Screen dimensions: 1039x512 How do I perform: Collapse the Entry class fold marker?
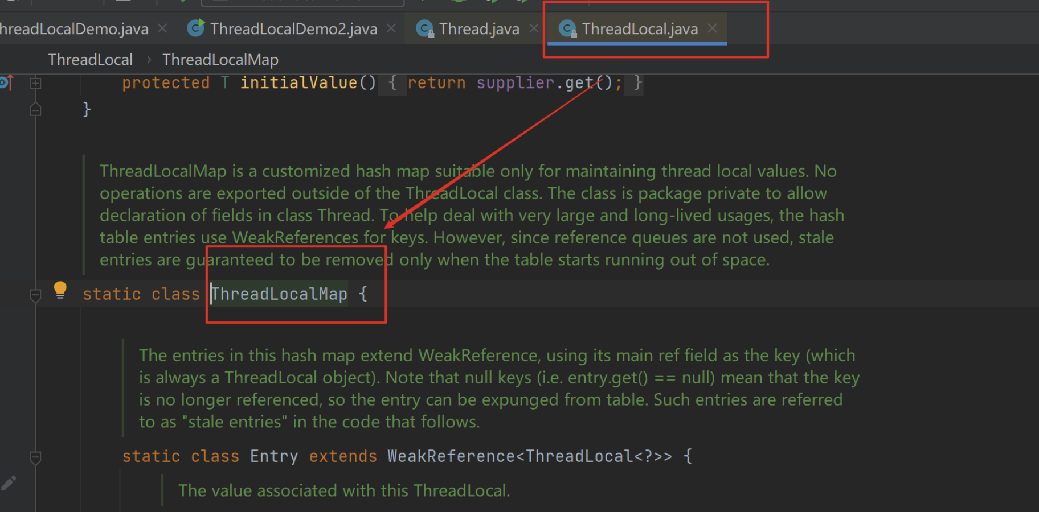point(35,457)
